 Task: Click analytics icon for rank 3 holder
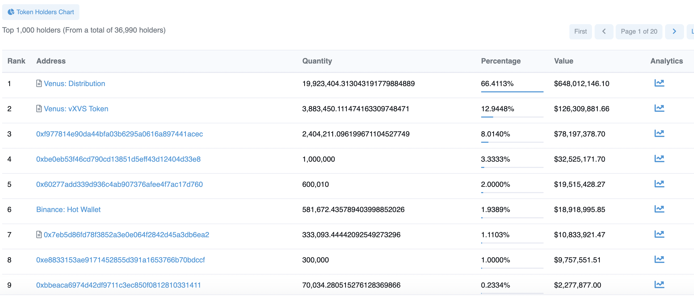click(659, 133)
